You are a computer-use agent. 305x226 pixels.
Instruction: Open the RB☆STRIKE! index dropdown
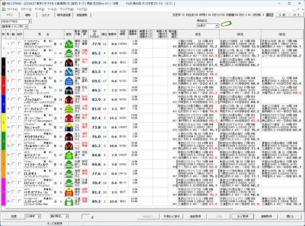(x=16, y=21)
